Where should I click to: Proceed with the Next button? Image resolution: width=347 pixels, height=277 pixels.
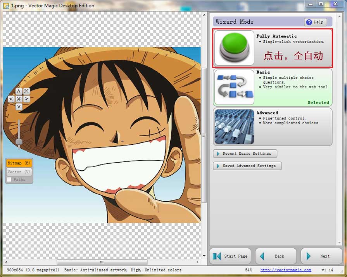[321, 256]
